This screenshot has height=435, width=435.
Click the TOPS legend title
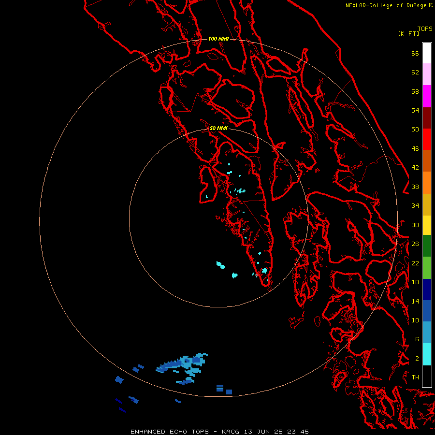(x=425, y=29)
